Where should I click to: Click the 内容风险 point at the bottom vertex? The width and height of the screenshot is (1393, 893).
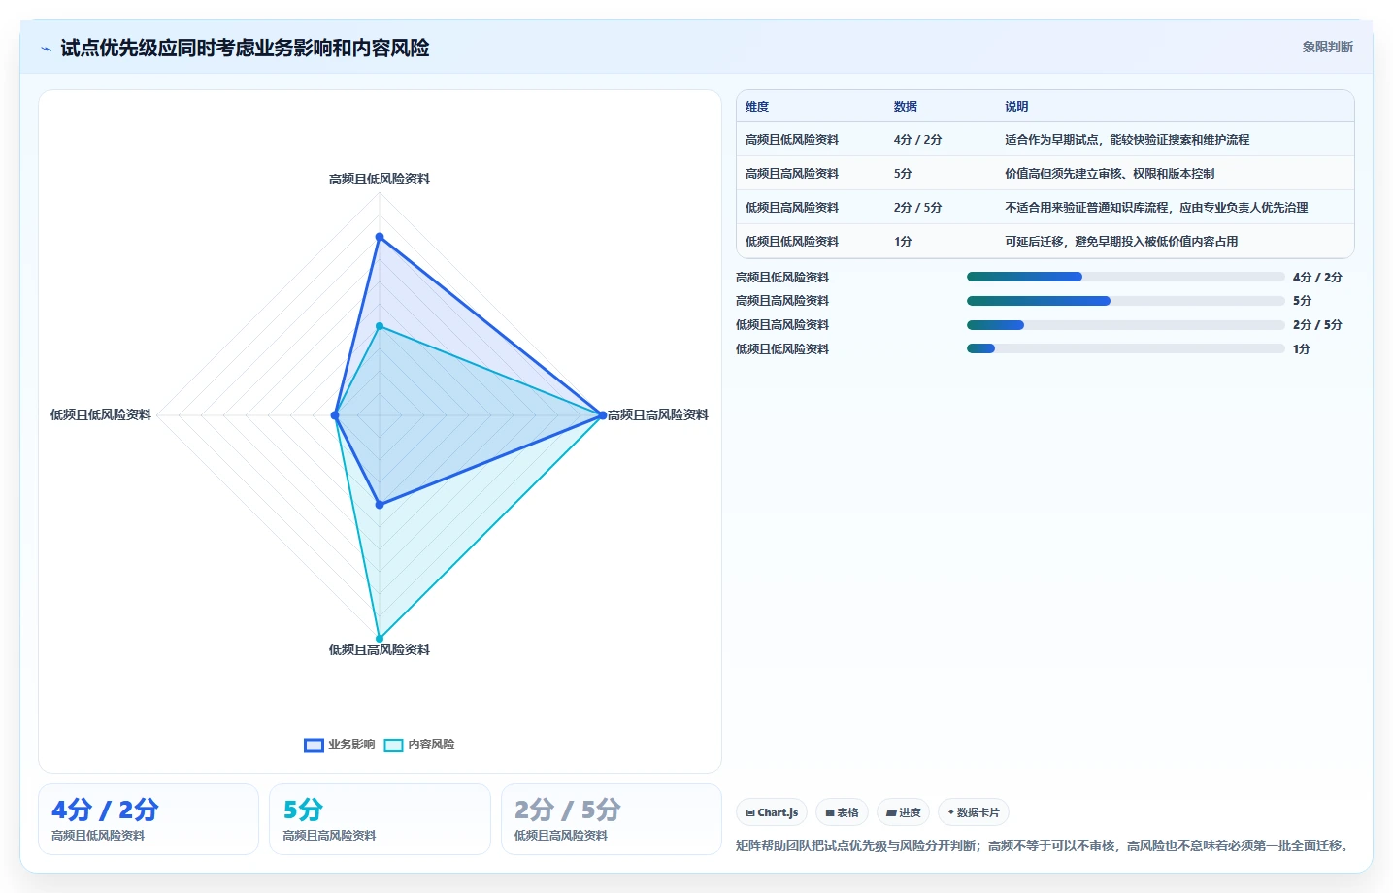pos(380,639)
